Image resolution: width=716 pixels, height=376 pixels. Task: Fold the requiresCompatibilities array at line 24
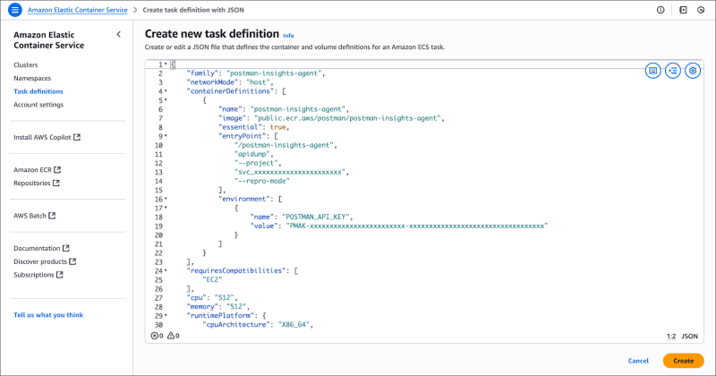tap(166, 271)
